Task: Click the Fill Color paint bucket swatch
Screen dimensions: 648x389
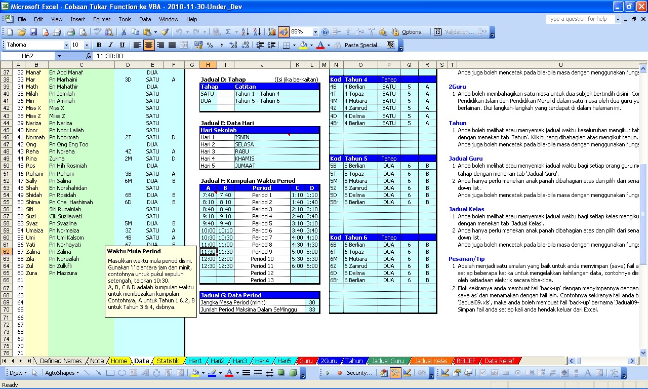Action: point(303,45)
